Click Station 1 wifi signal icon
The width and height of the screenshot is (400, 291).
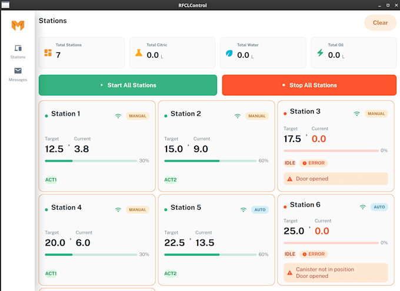pyautogui.click(x=118, y=116)
